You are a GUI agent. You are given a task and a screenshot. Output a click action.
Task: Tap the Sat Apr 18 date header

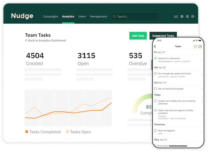[x=160, y=68]
